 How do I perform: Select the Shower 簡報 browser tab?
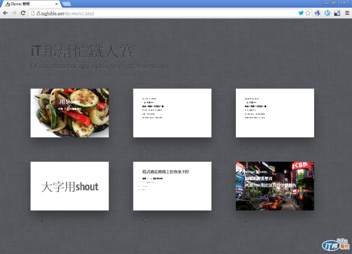pos(31,4)
